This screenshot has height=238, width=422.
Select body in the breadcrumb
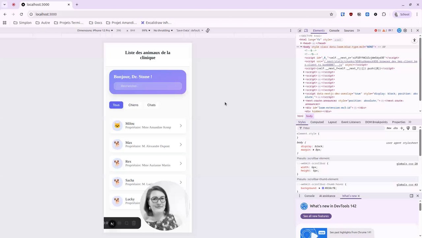(x=309, y=116)
